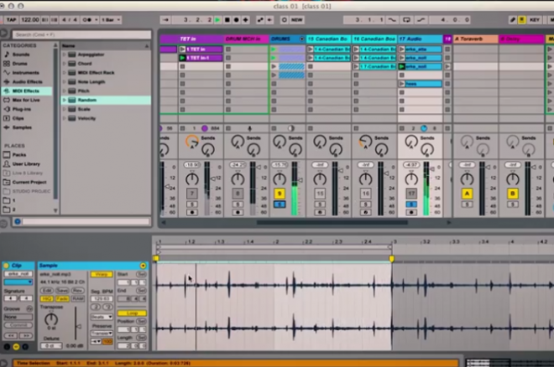Toggle the Warp button in Sample box
554x367 pixels.
coord(102,275)
